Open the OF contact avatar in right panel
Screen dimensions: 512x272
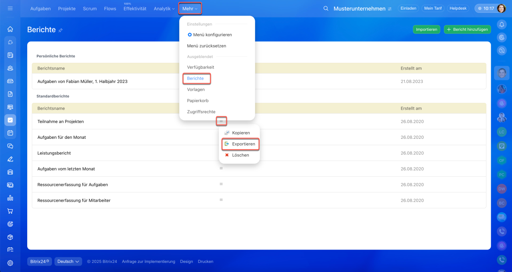coord(502,160)
